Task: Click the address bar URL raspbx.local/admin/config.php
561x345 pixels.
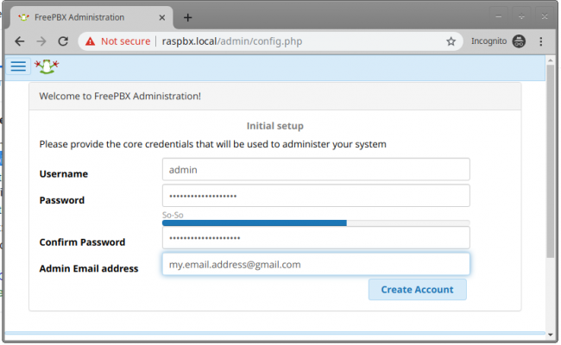Action: (x=232, y=41)
